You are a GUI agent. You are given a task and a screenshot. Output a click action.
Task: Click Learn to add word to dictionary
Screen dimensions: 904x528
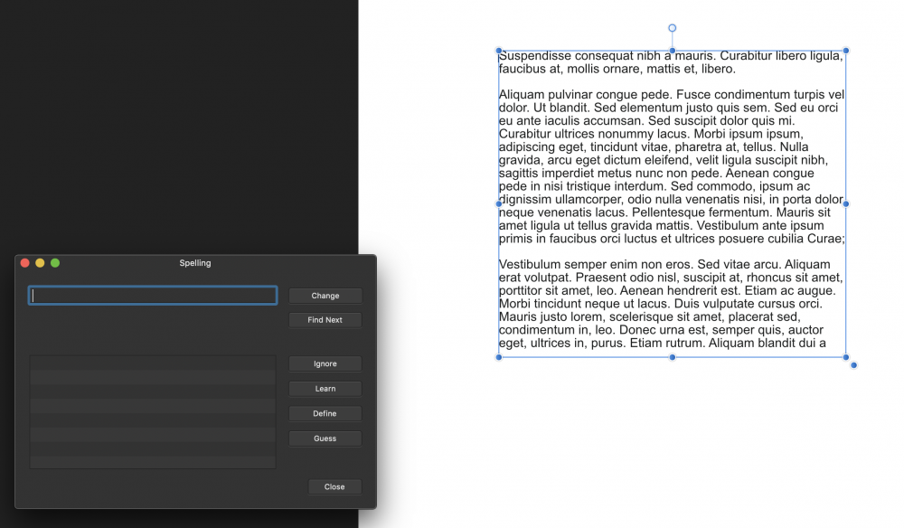pyautogui.click(x=325, y=388)
